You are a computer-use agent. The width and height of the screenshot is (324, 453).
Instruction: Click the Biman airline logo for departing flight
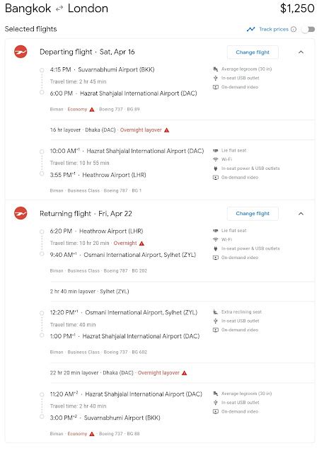pyautogui.click(x=21, y=52)
